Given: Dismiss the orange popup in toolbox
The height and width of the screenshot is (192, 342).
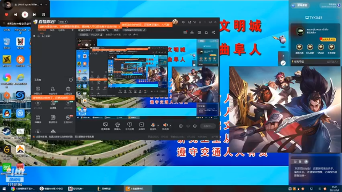Looking at the screenshot, I should pos(72,98).
